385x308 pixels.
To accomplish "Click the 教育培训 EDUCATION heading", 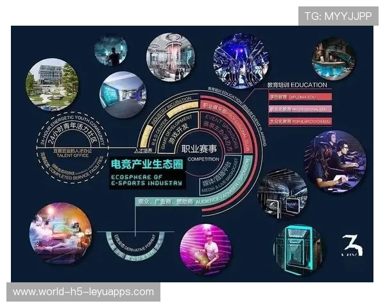I will click(297, 85).
